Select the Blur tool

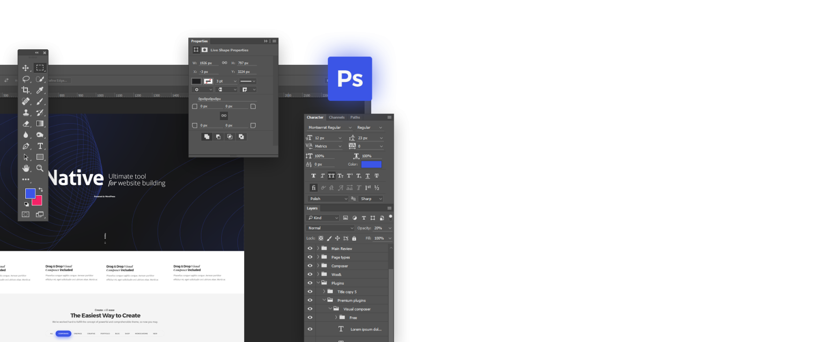tap(25, 135)
